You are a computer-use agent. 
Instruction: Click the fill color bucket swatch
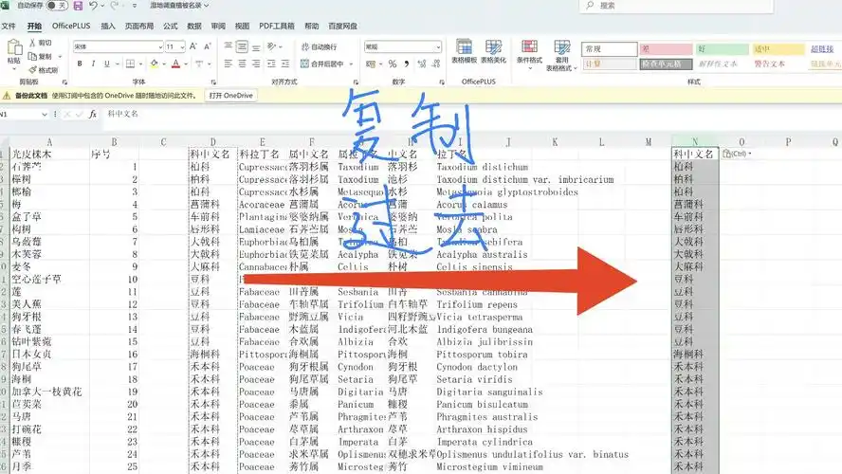pyautogui.click(x=155, y=64)
